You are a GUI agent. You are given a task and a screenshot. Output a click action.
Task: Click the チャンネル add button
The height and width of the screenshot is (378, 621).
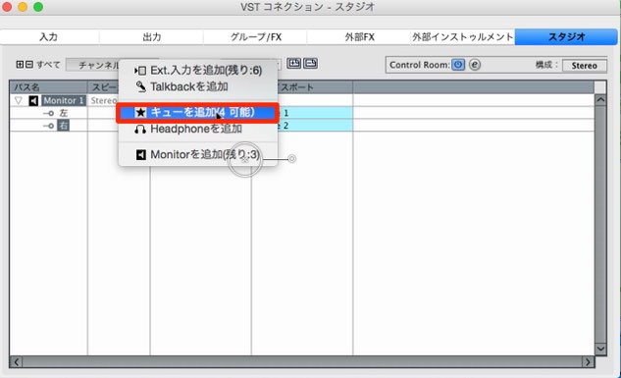click(93, 65)
